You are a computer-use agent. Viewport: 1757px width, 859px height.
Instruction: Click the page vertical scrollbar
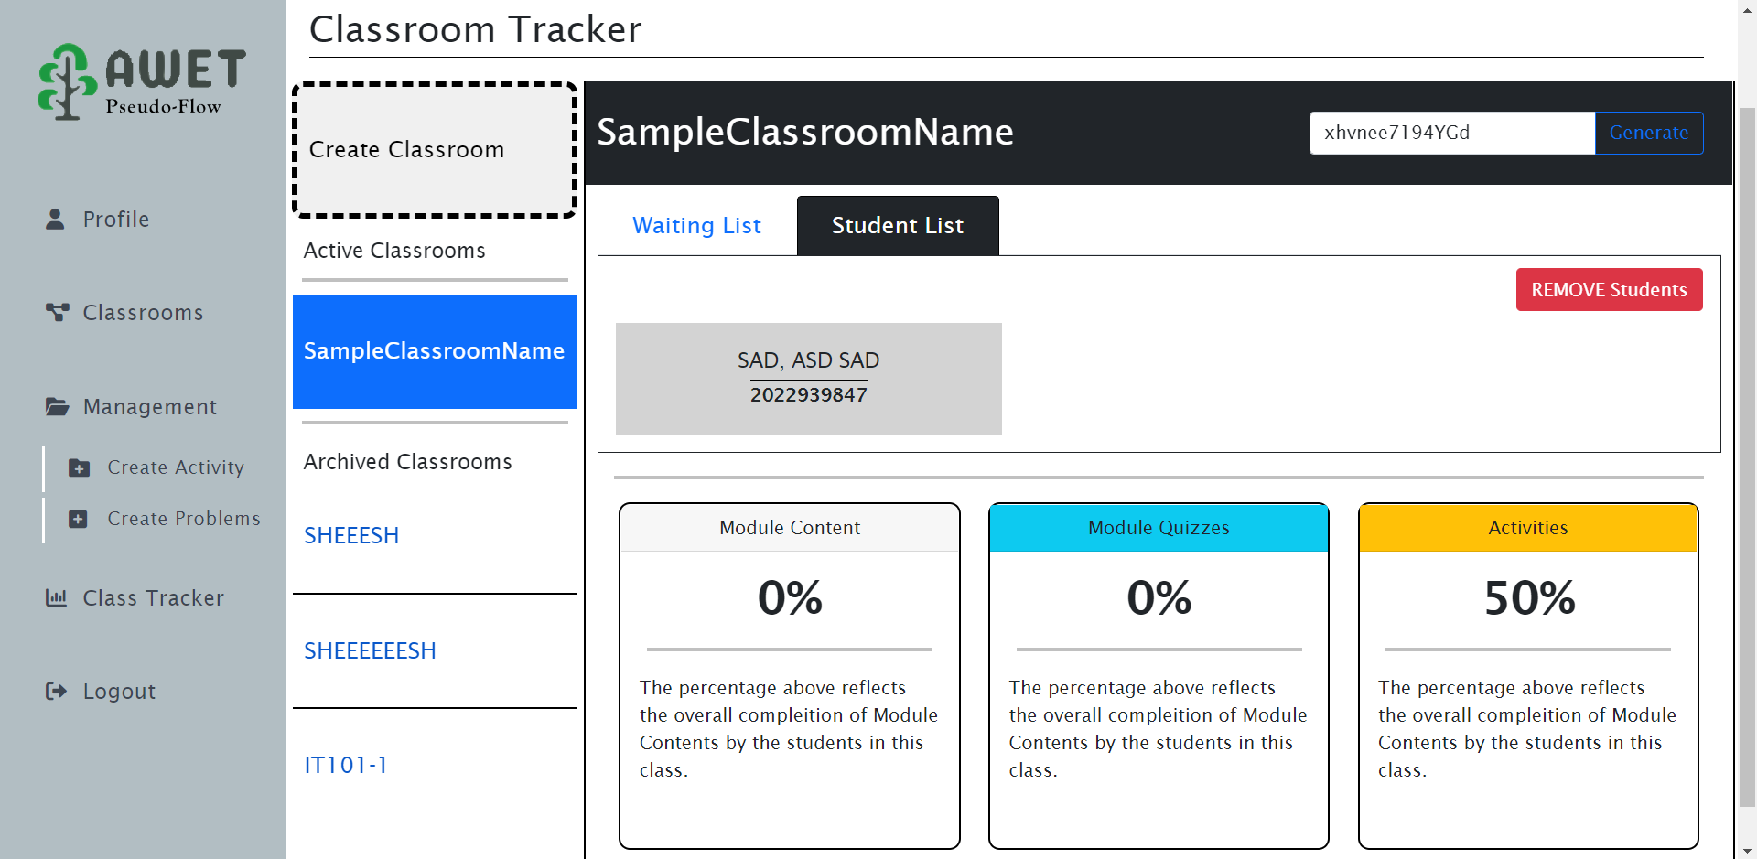(x=1746, y=457)
